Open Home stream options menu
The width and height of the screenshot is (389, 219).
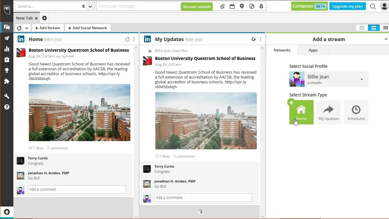[x=134, y=39]
